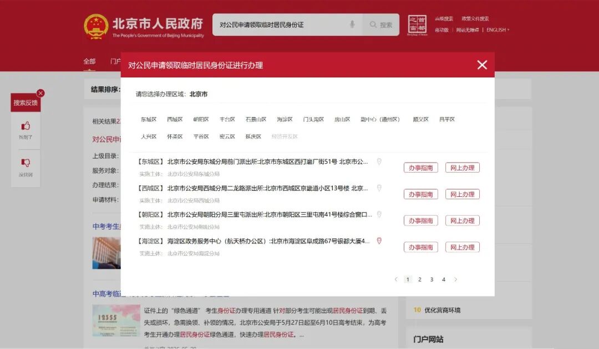Select the greyed 经济开发区 district filter
599x349 pixels.
coord(285,137)
